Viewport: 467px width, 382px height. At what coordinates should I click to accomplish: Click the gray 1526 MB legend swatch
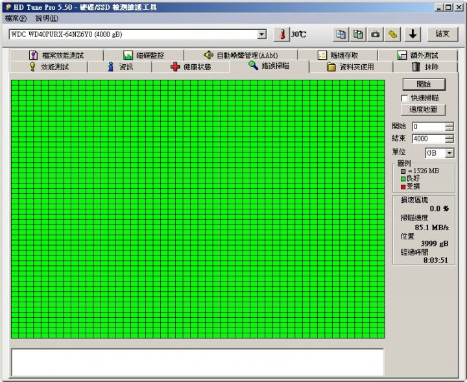coord(403,171)
